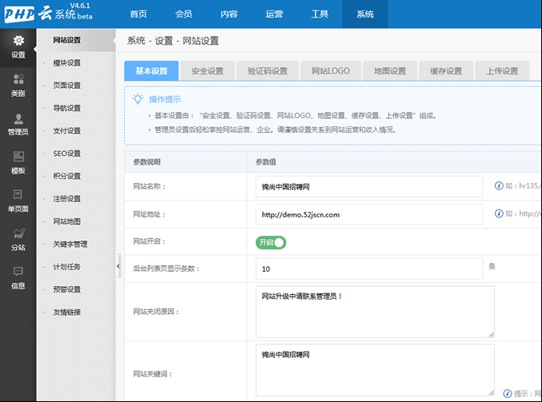This screenshot has width=542, height=402.
Task: Open the 系统 top menu
Action: tap(365, 14)
